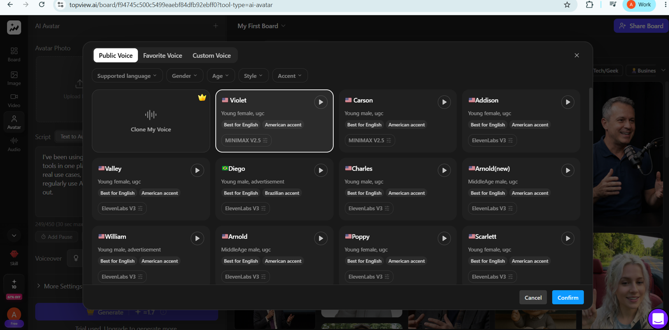669x330 pixels.
Task: Adjust Violet's MINIMAX V2.5 model settings
Action: point(246,141)
